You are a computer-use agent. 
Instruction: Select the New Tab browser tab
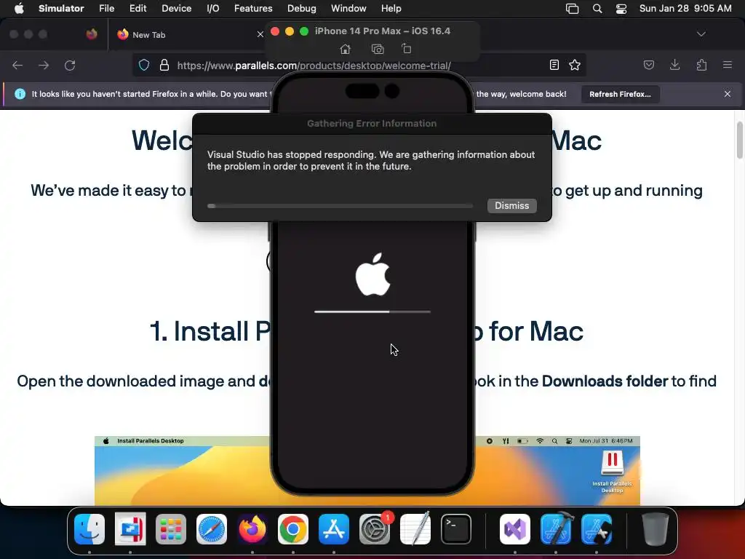coord(188,35)
